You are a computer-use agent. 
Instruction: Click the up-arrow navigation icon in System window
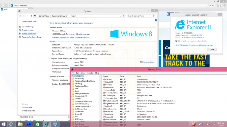(x=31, y=16)
